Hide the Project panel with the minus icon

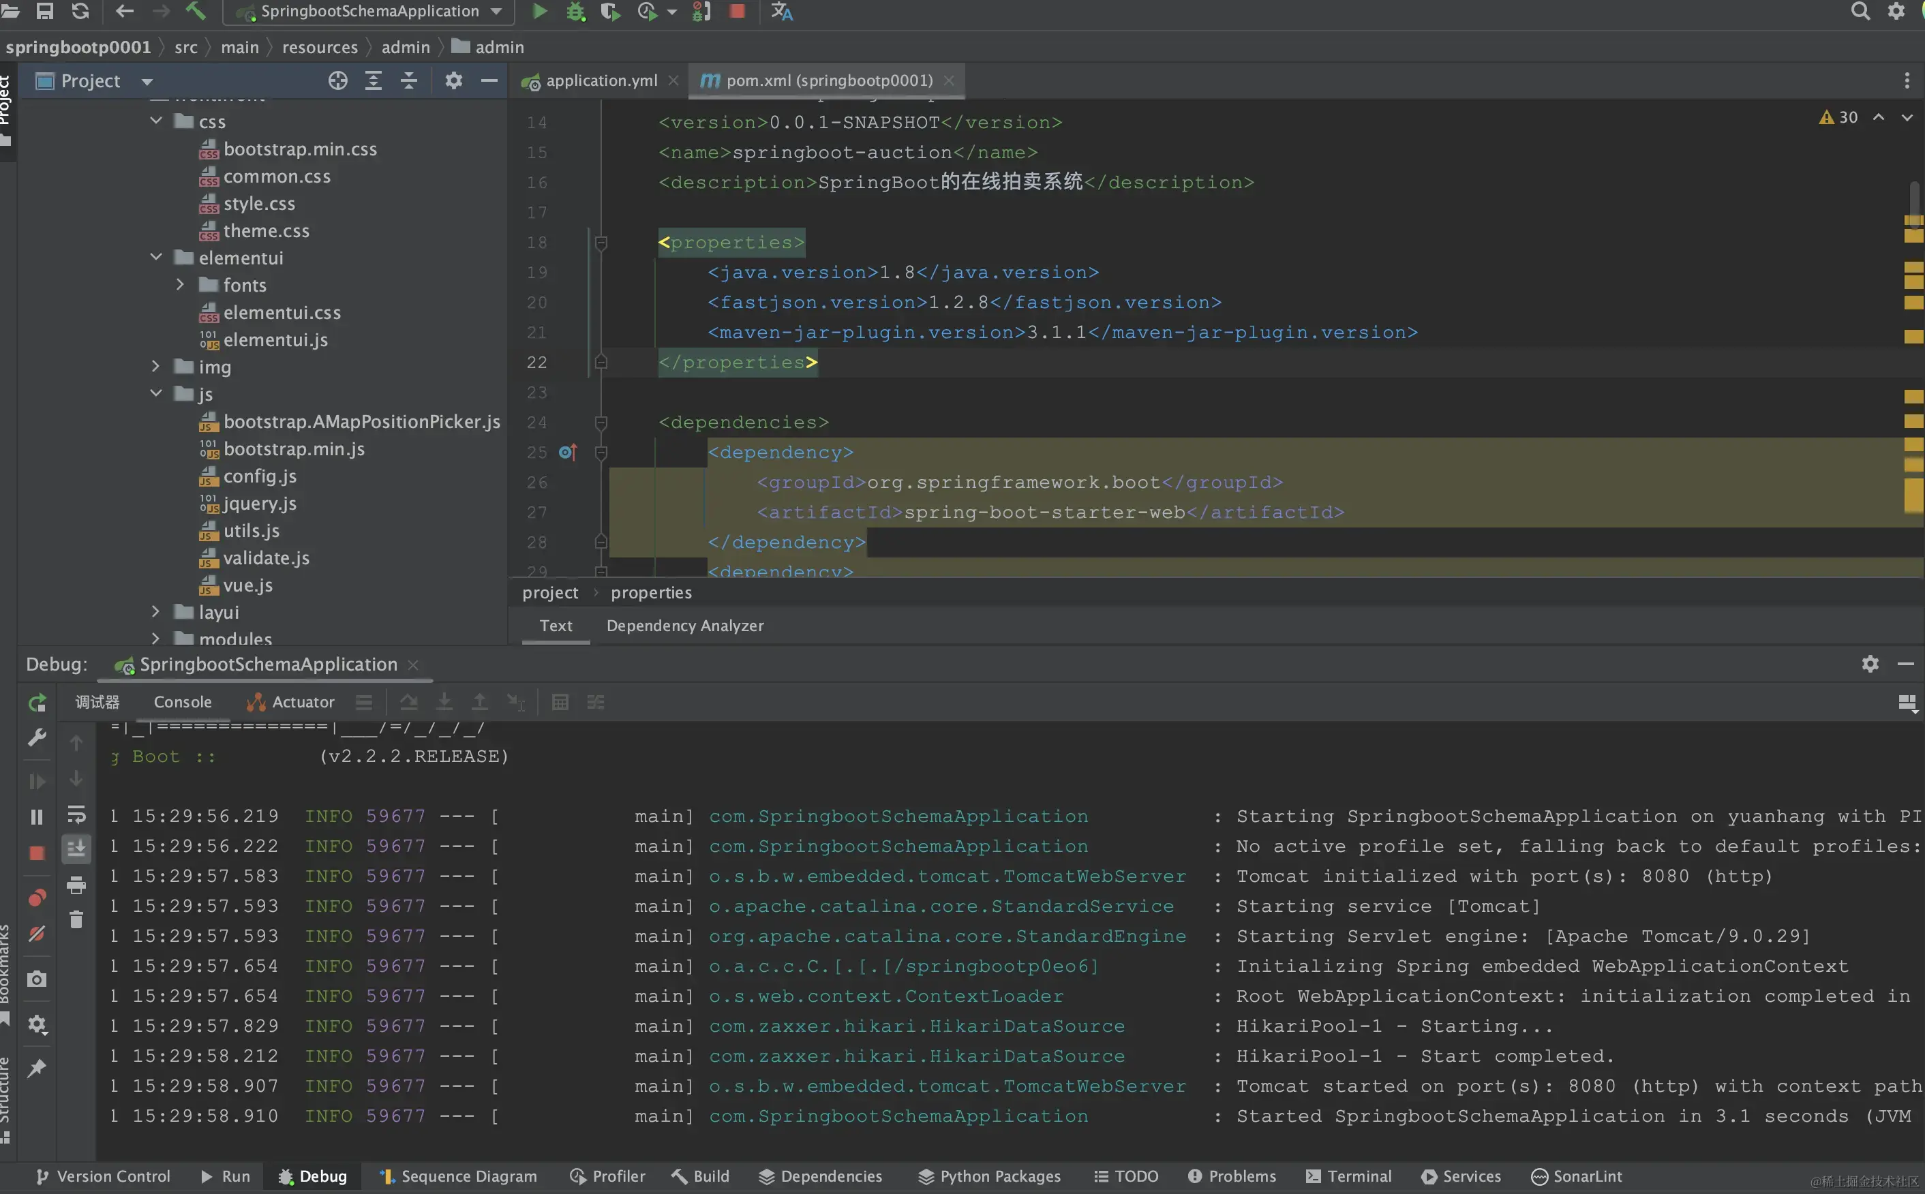click(489, 80)
